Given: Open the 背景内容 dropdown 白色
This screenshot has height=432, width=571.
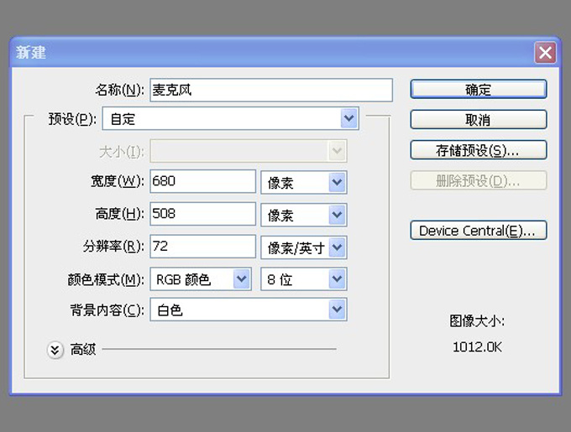Looking at the screenshot, I should tap(249, 310).
